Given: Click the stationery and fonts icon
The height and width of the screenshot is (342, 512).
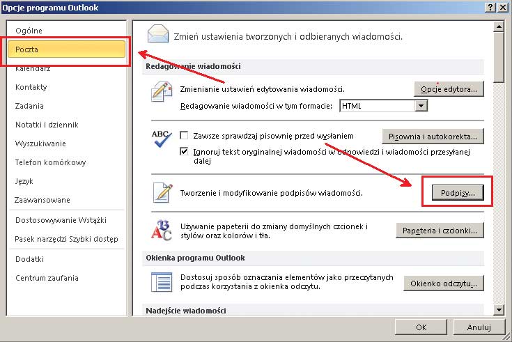Looking at the screenshot, I should 162,231.
